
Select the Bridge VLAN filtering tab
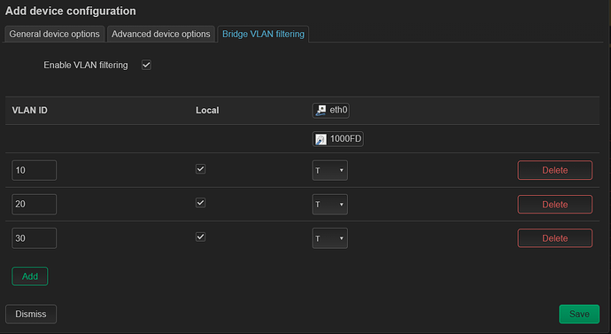pyautogui.click(x=263, y=34)
